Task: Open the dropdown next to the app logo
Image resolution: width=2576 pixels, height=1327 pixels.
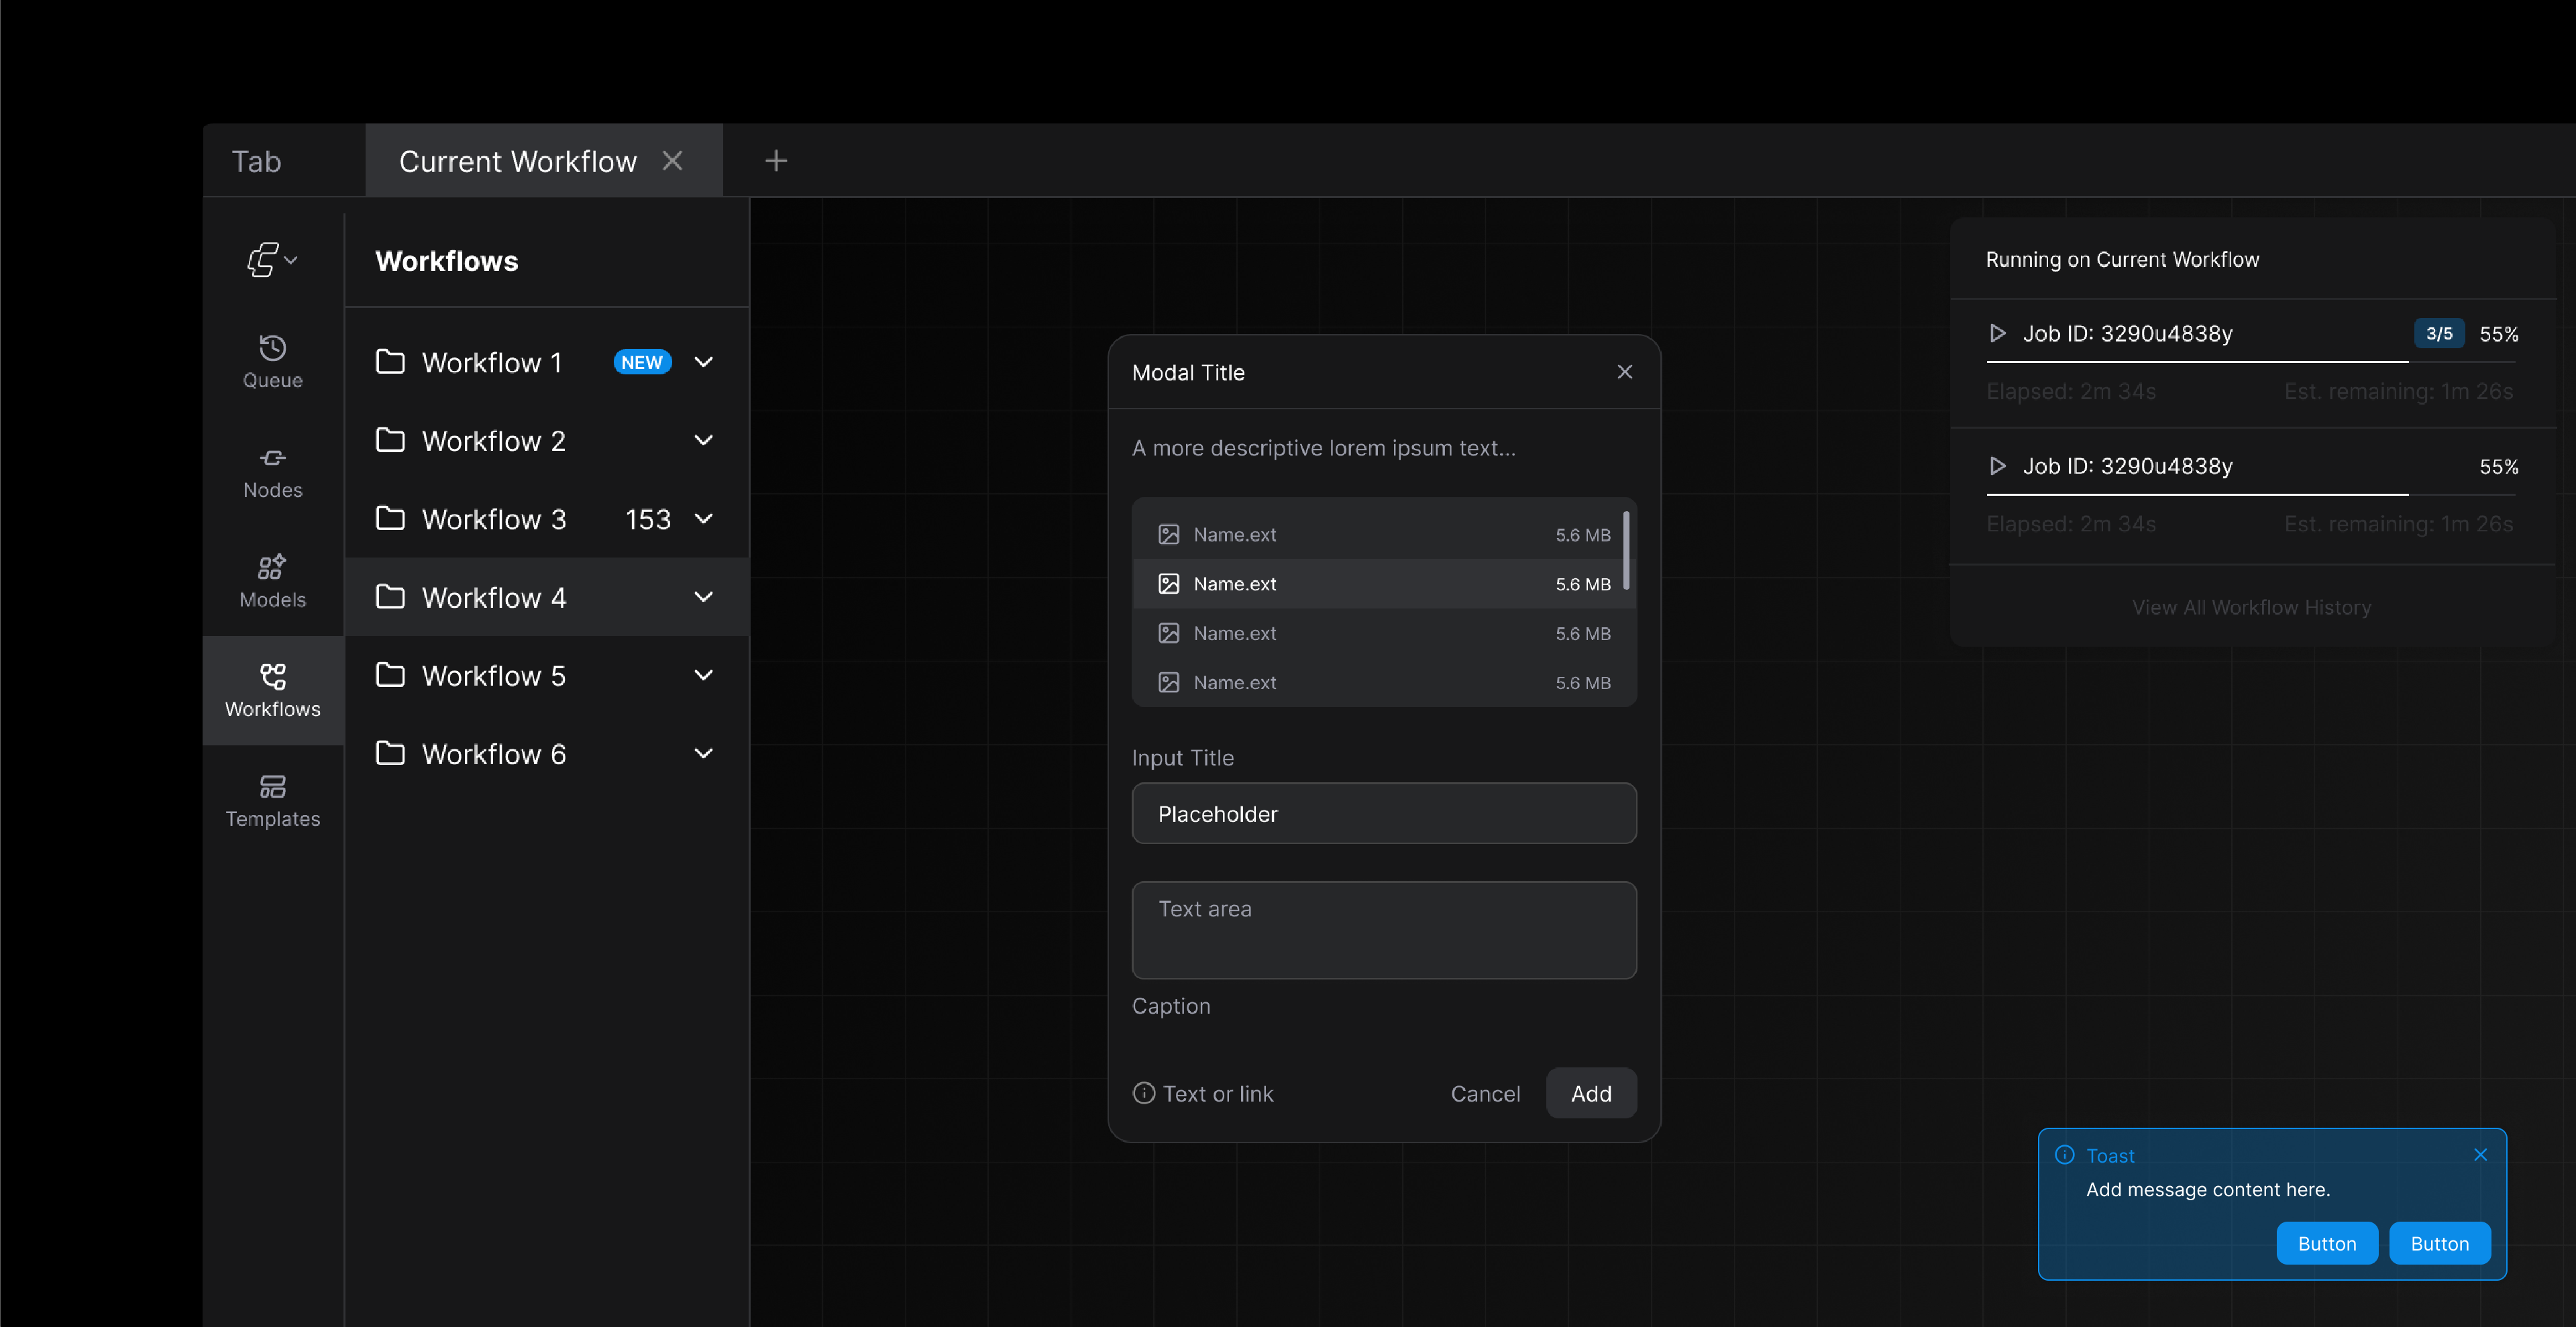Action: [x=290, y=260]
